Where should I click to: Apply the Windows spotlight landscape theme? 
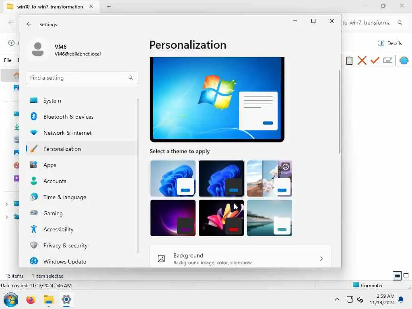tap(270, 178)
